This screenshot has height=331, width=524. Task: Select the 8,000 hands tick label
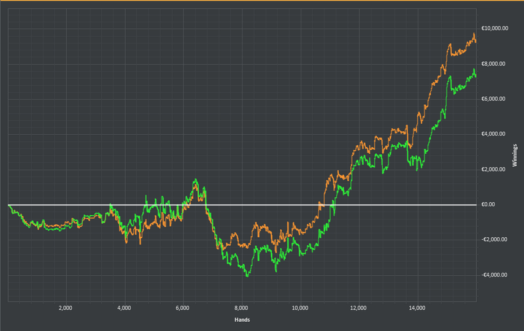point(241,308)
